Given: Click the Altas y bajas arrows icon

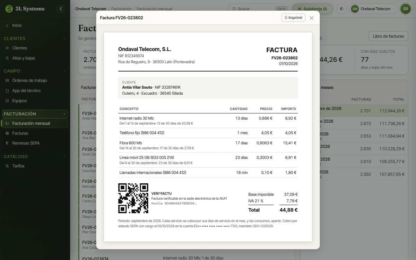Looking at the screenshot, I should 7,58.
